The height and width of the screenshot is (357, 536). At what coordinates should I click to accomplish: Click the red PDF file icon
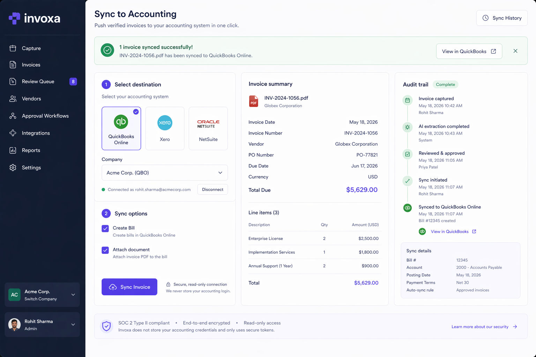(x=253, y=101)
